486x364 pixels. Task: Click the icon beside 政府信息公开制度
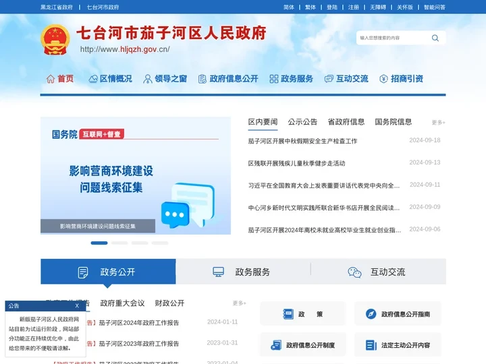click(276, 345)
